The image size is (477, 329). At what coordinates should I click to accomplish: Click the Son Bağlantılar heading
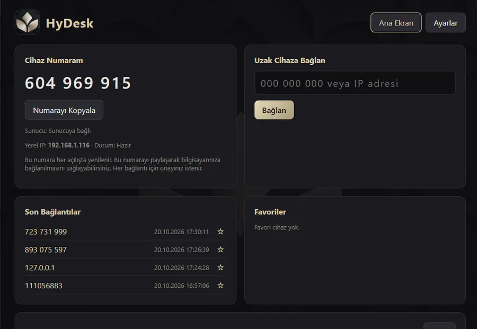tap(52, 212)
